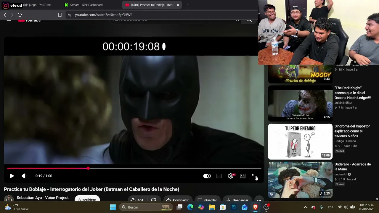Open Copilot from the taskbar
This screenshot has width=379, height=213.
coord(201,207)
